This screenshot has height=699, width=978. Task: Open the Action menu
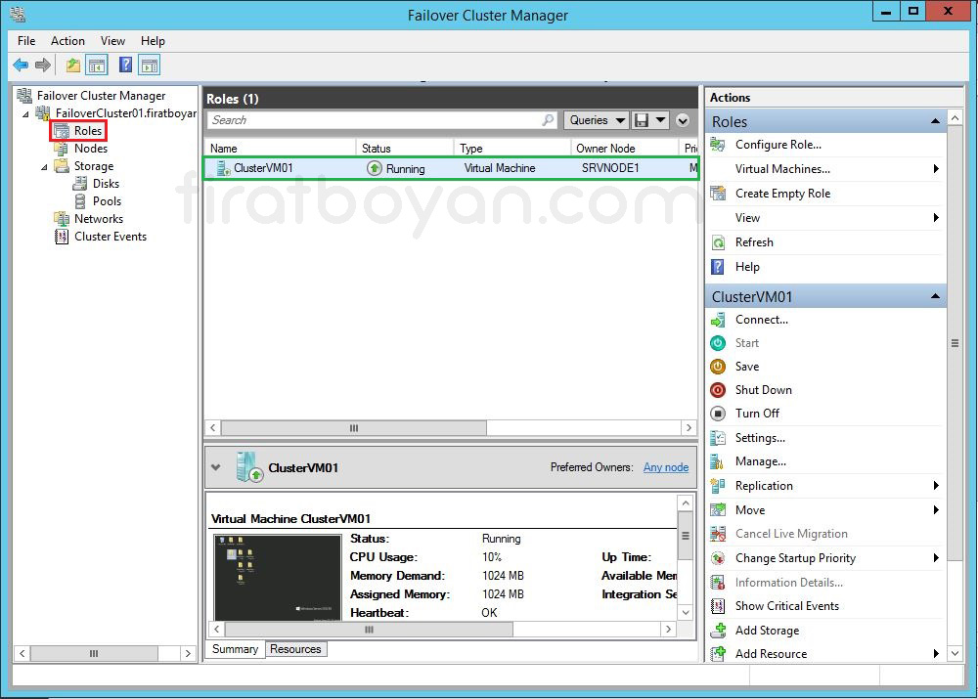click(x=67, y=41)
